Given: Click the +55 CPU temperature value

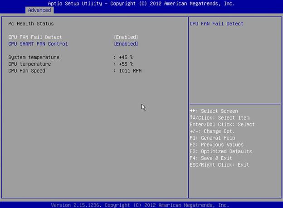Looking at the screenshot, I should pos(126,64).
